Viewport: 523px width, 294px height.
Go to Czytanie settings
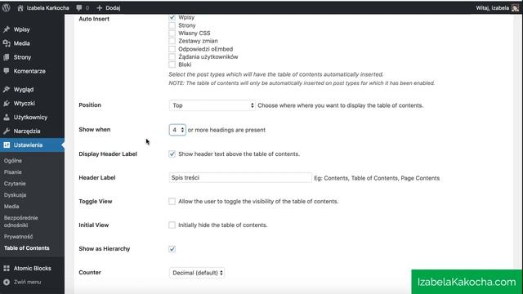click(15, 184)
